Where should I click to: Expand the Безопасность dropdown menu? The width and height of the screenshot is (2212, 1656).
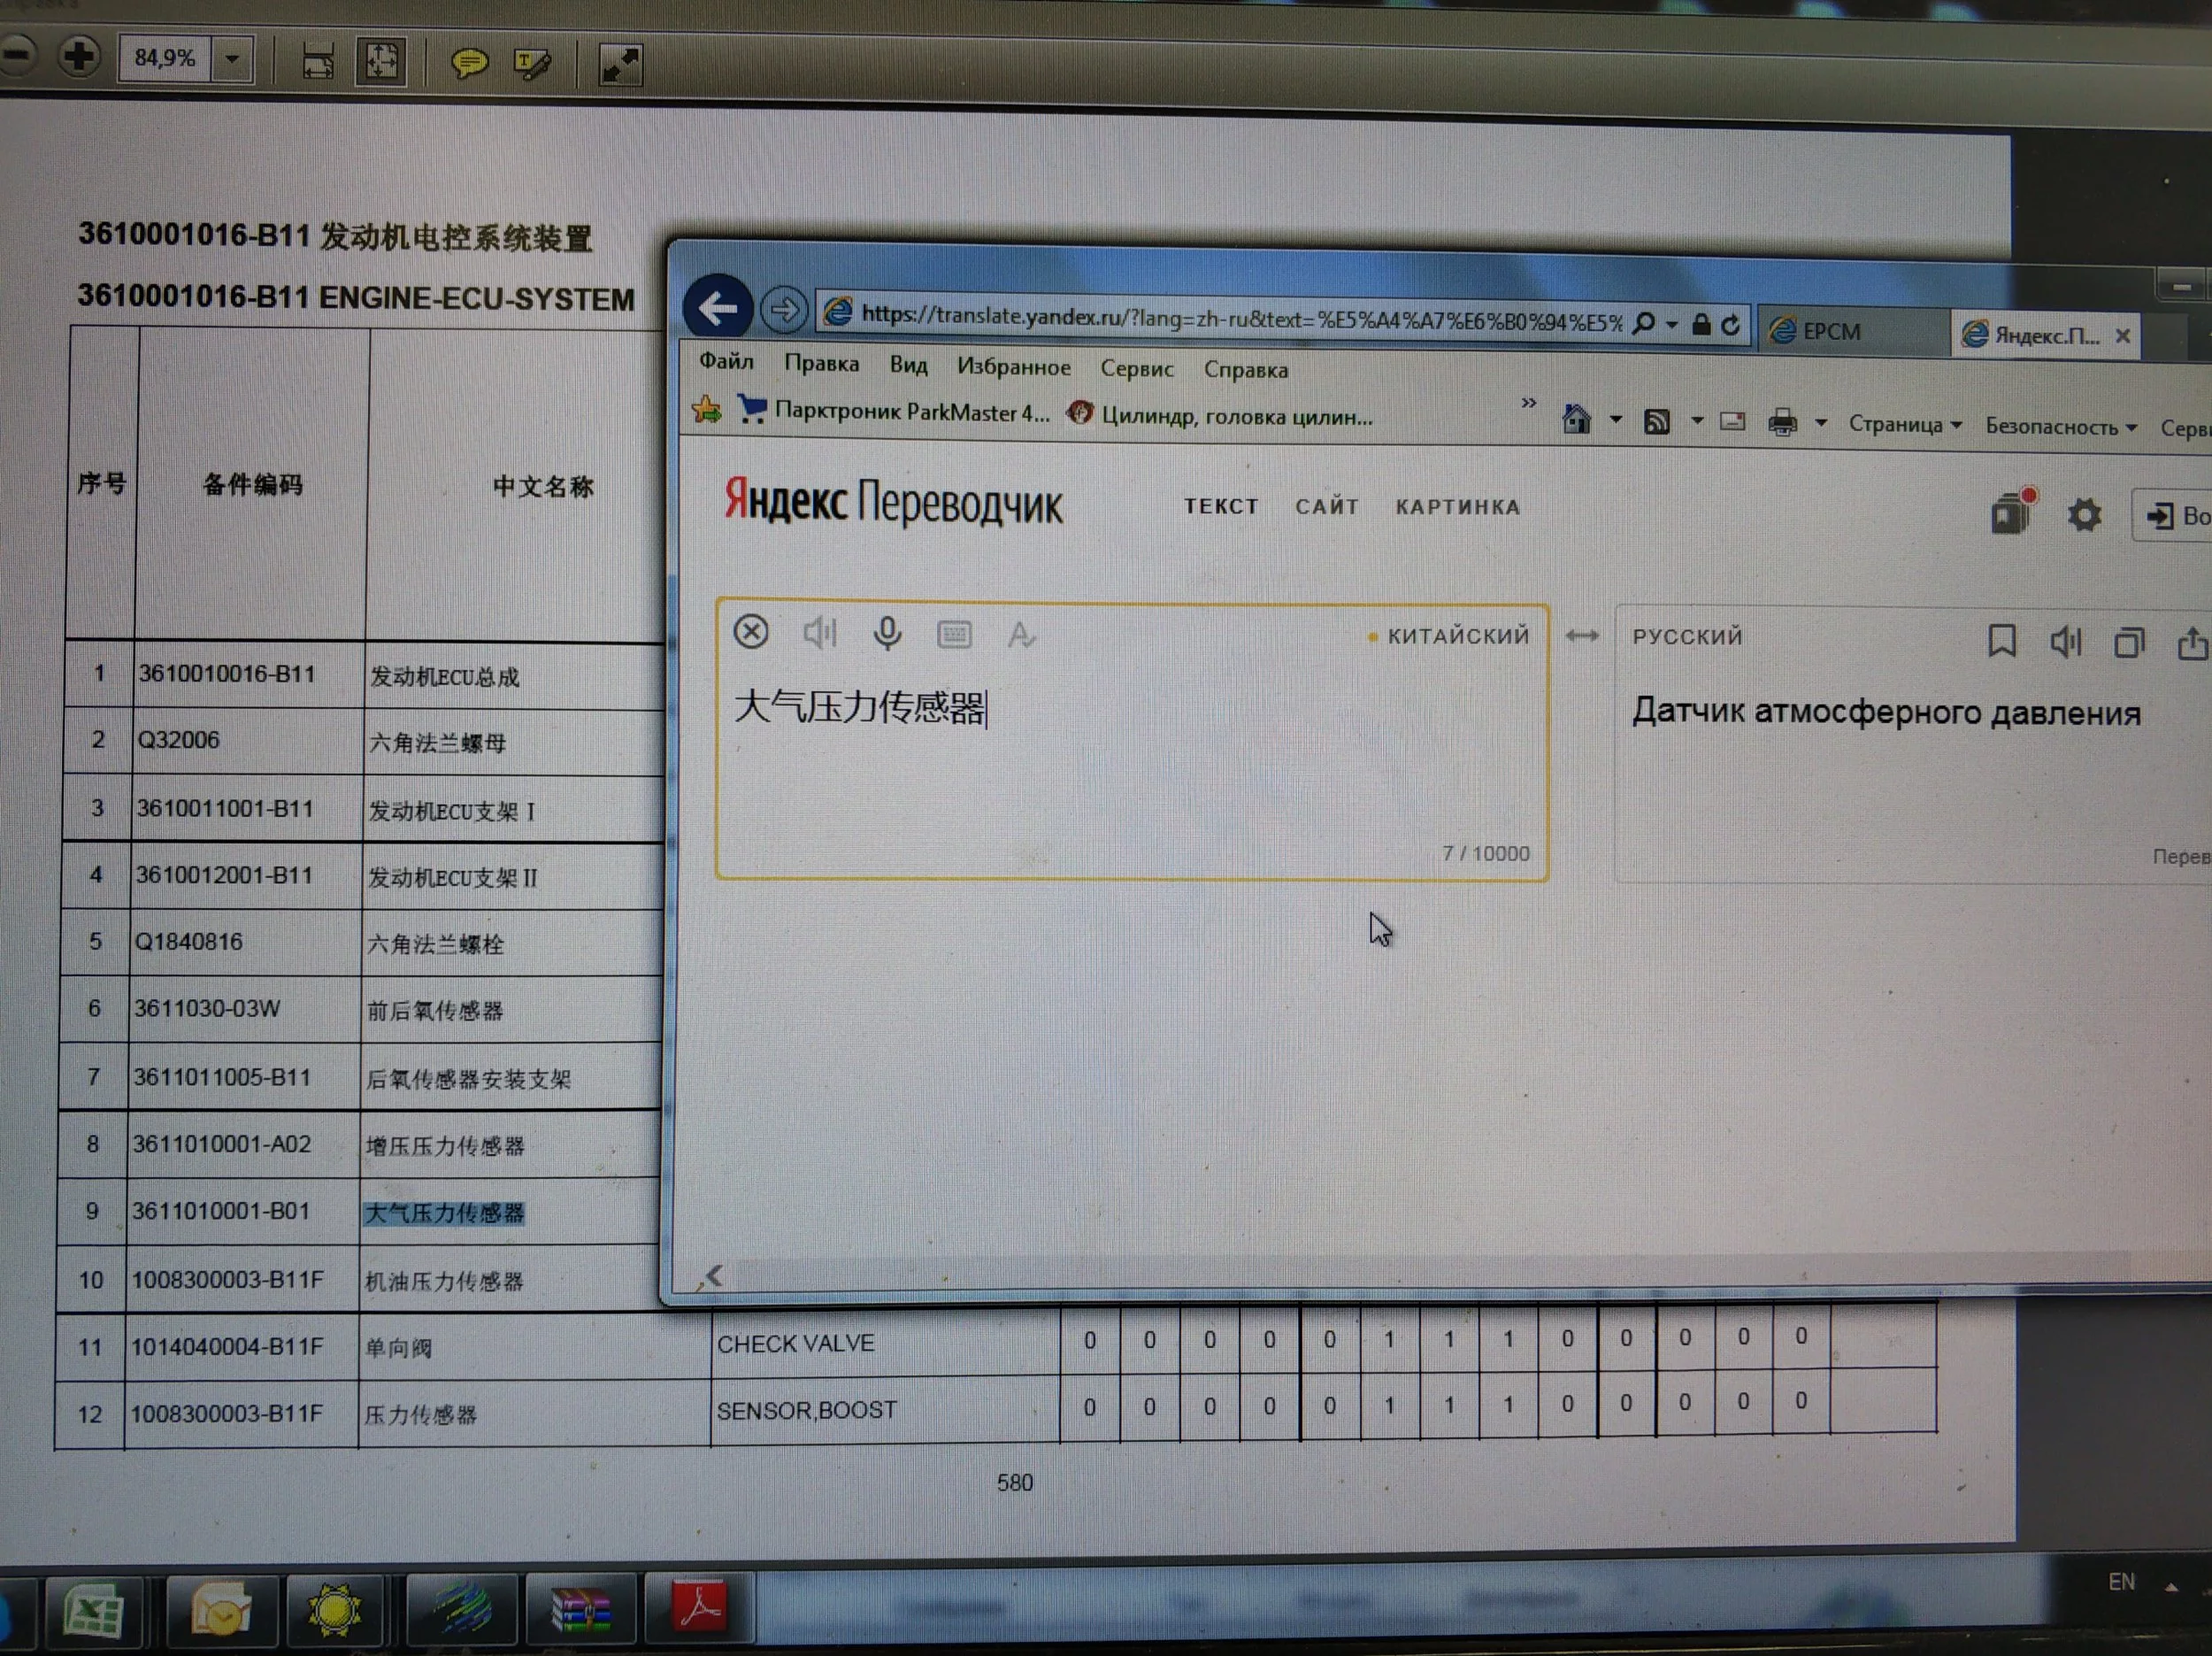click(x=2060, y=427)
